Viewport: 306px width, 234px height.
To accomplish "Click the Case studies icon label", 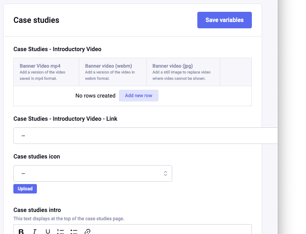I will (x=37, y=157).
